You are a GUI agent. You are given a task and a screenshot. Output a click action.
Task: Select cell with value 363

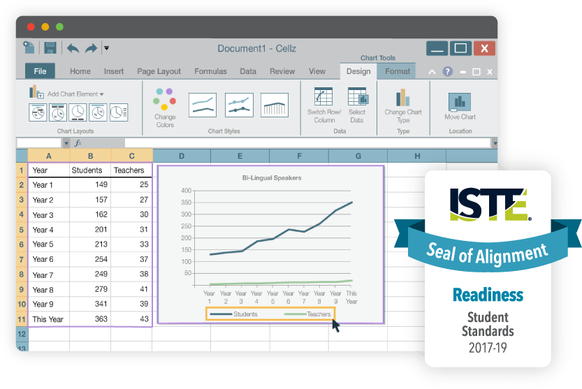[90, 319]
